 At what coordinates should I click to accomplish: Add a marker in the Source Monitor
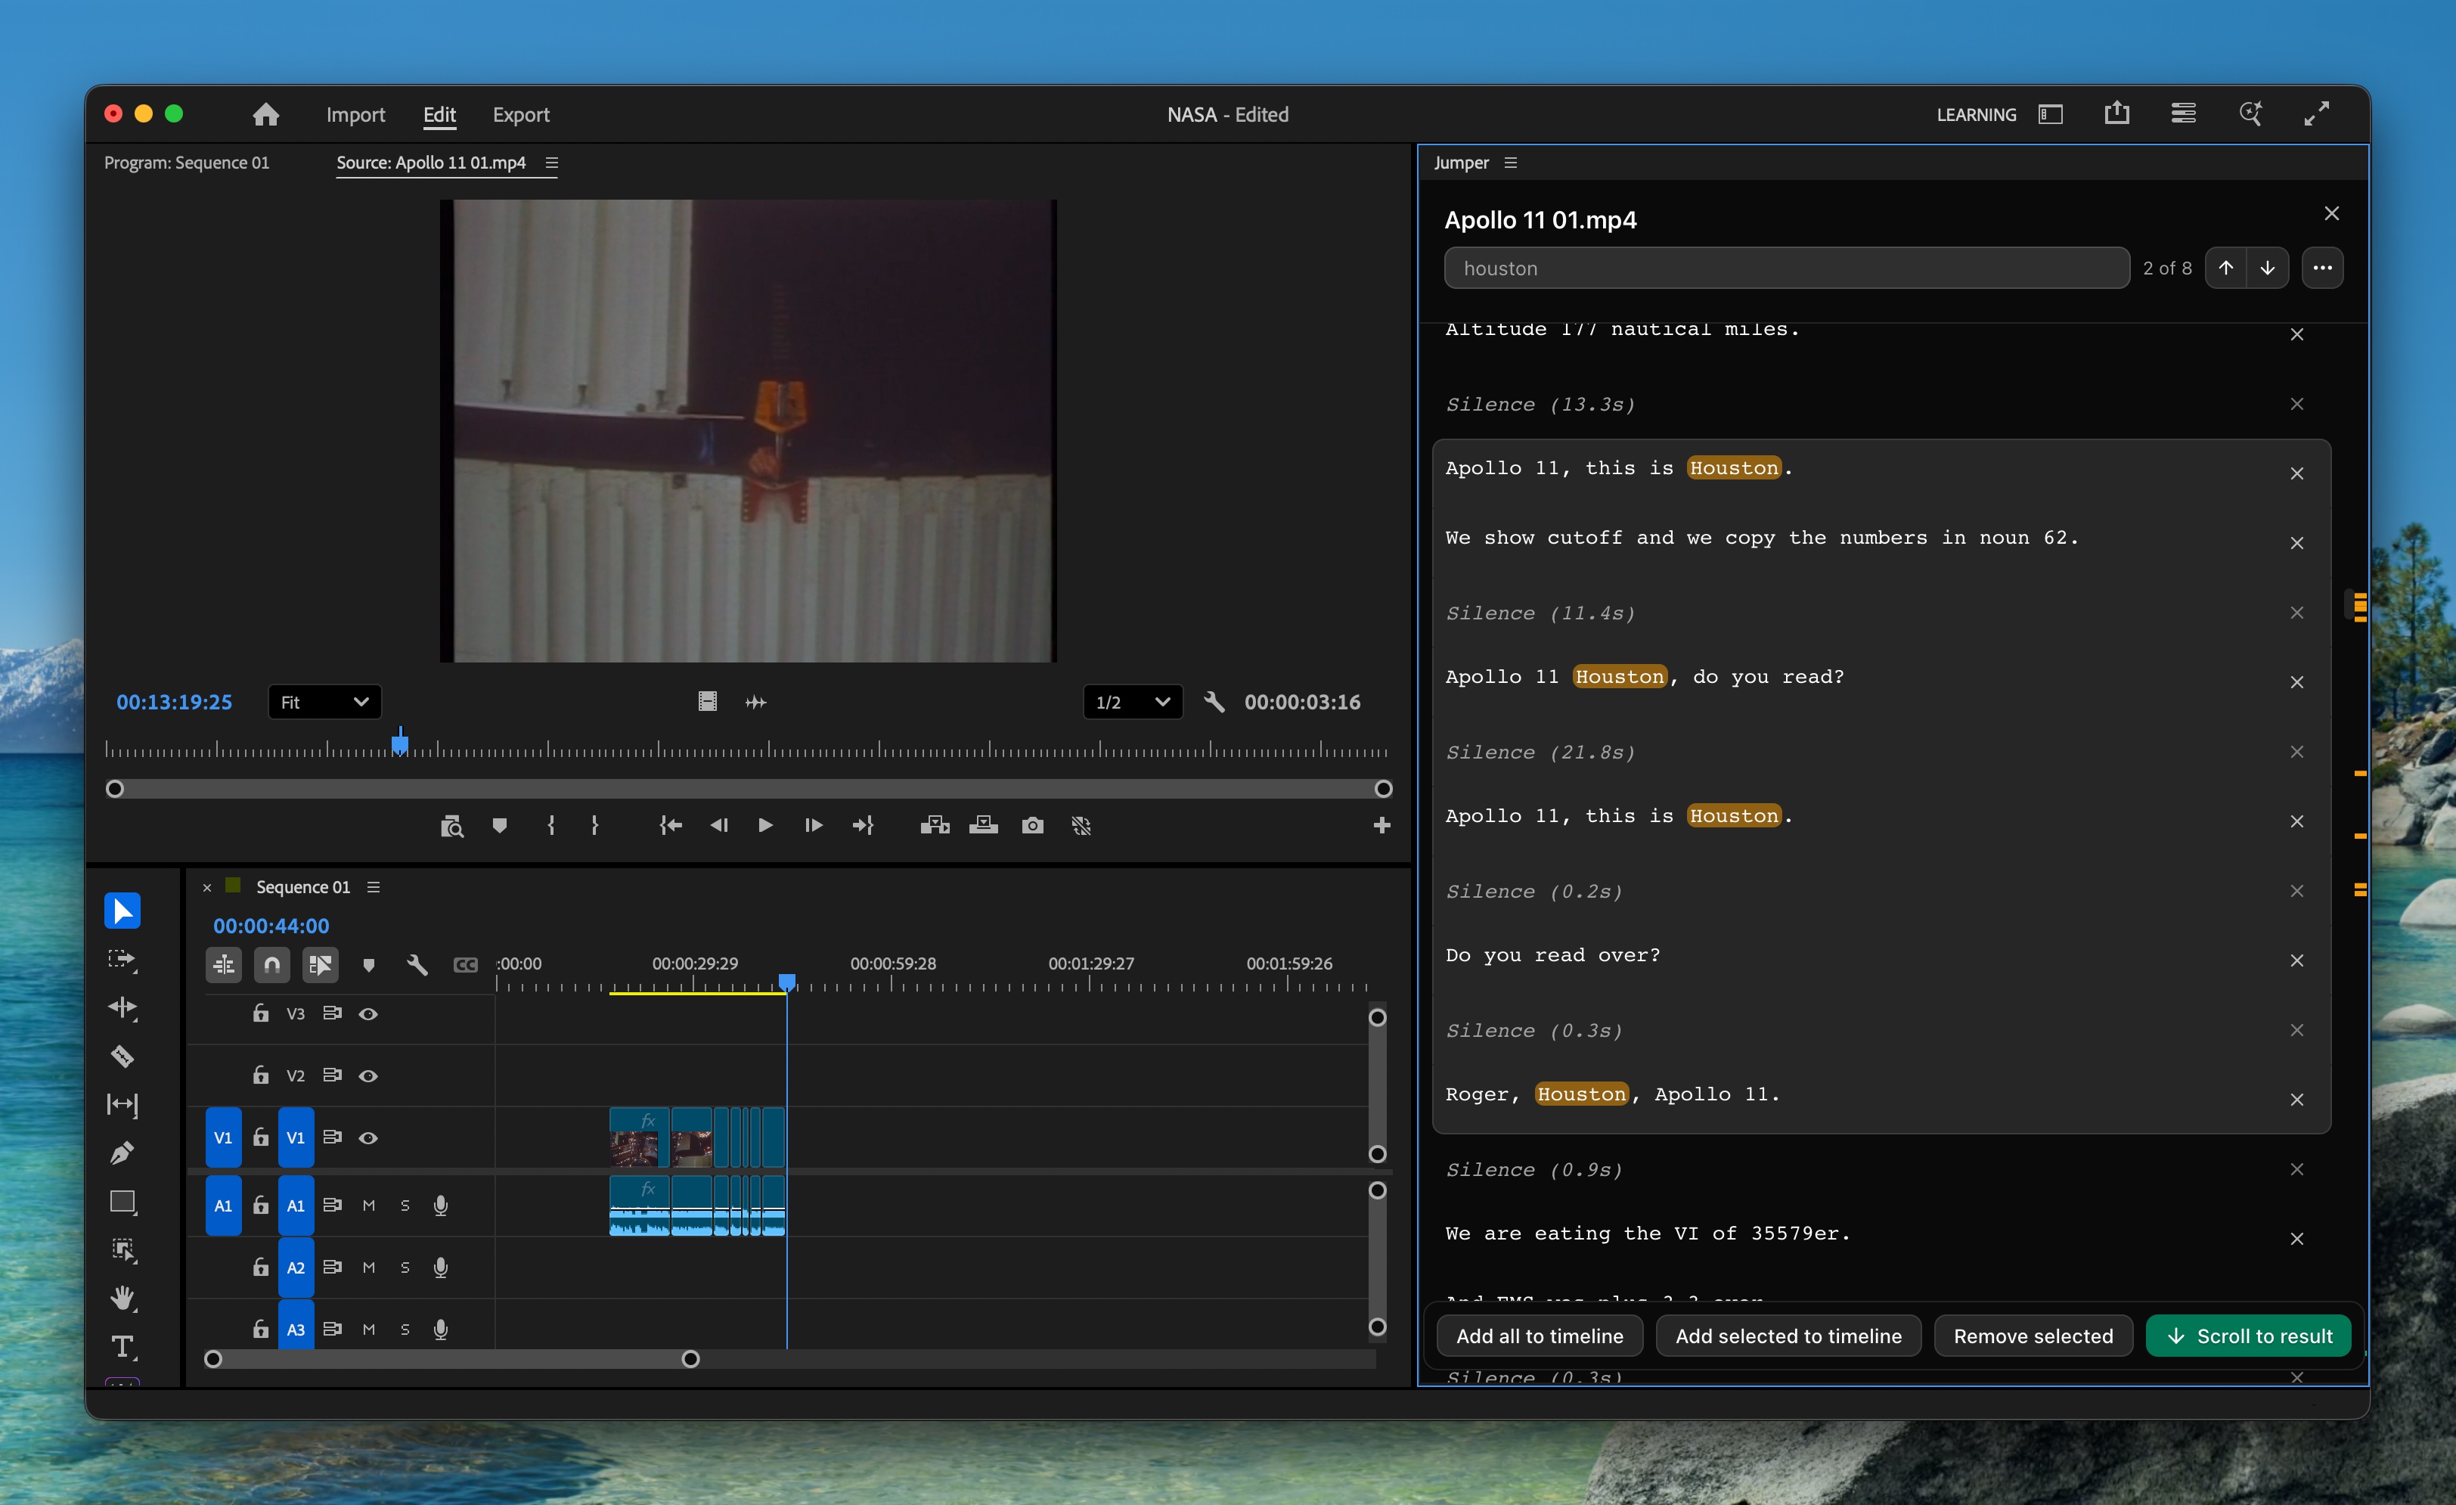(x=499, y=825)
